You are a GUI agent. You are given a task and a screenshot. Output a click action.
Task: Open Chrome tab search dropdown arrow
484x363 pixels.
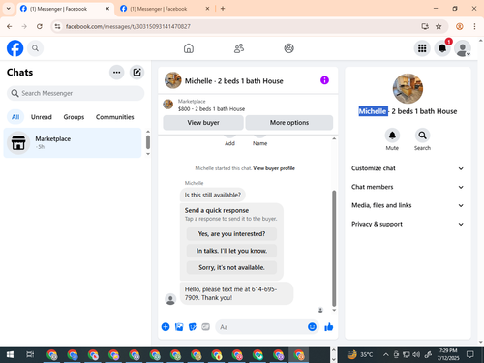pyautogui.click(x=9, y=9)
